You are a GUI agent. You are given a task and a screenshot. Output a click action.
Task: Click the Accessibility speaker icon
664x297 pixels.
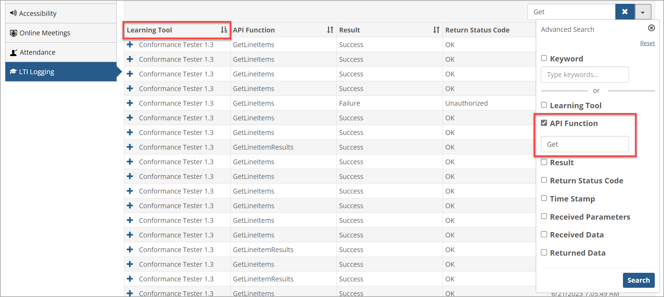[x=13, y=13]
